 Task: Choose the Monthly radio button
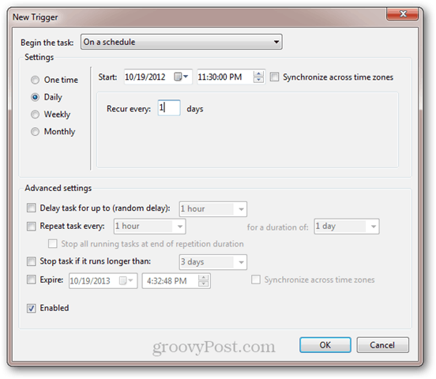coord(35,132)
